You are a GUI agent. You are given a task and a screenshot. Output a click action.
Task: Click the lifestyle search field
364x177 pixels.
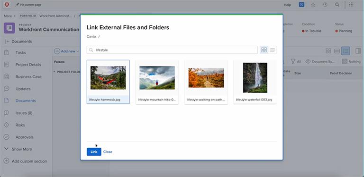pyautogui.click(x=172, y=50)
